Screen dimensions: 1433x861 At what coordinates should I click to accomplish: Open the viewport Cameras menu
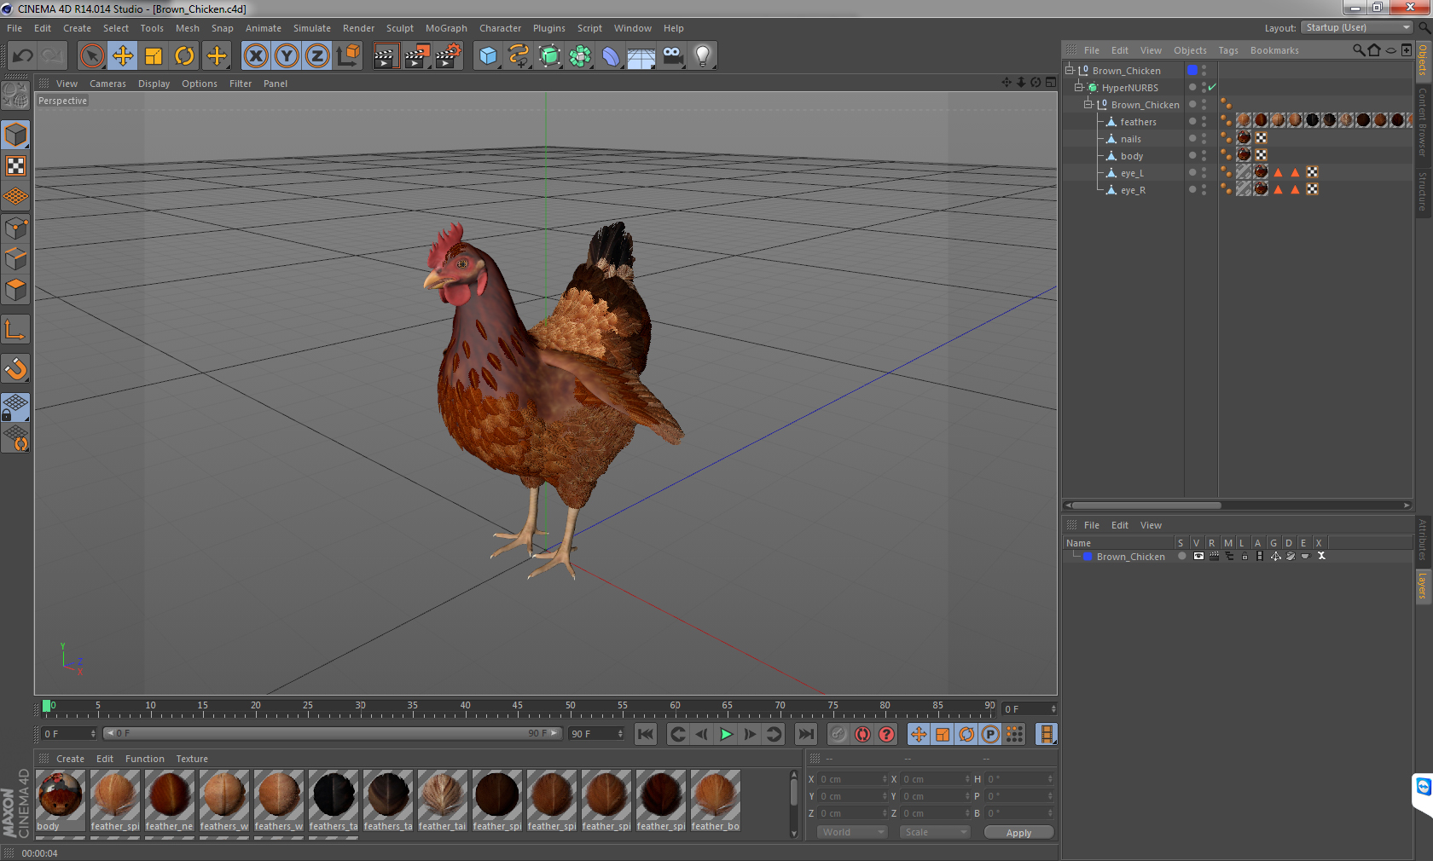(x=107, y=84)
